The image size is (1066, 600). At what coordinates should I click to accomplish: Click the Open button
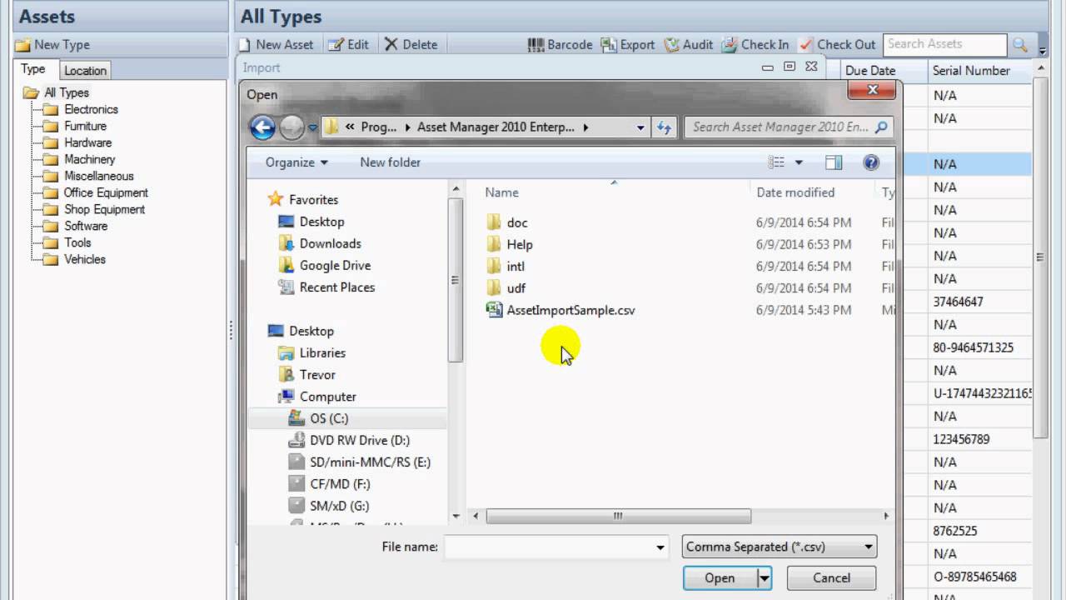click(720, 578)
